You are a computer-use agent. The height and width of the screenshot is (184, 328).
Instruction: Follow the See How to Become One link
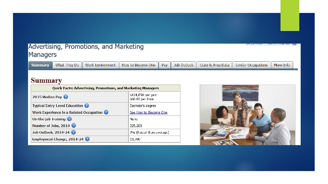point(149,112)
